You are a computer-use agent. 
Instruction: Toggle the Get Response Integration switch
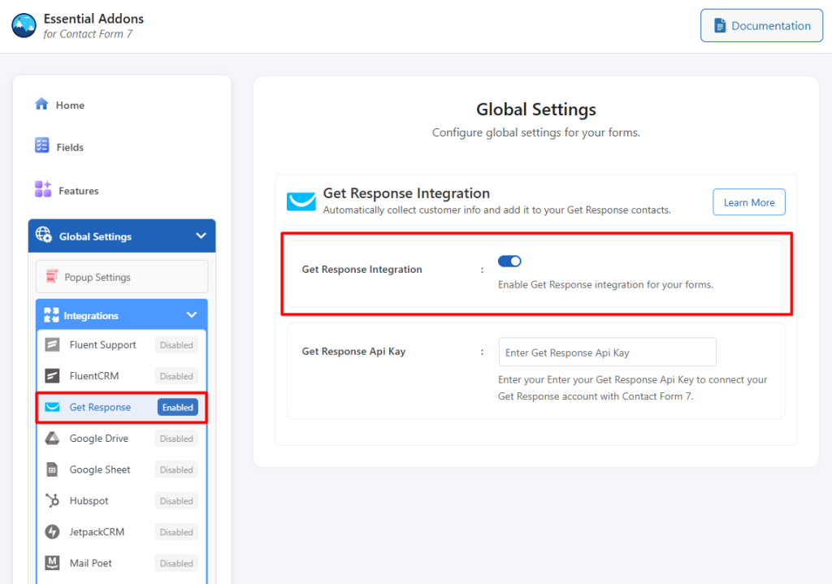click(x=509, y=261)
